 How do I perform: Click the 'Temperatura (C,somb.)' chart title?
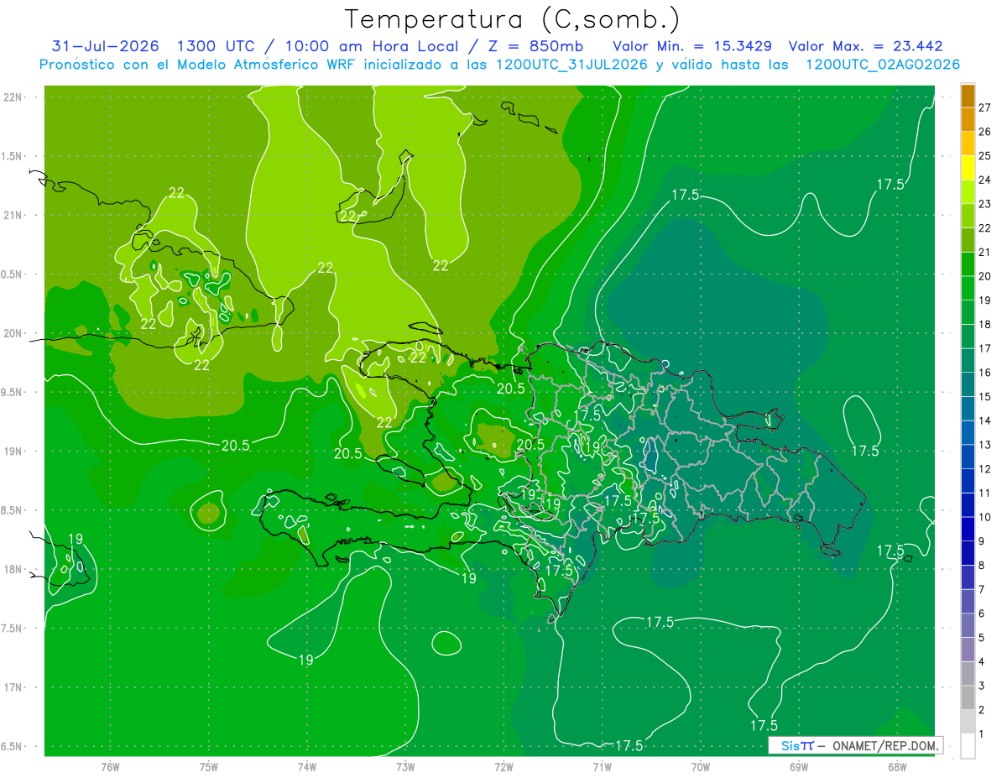513,19
